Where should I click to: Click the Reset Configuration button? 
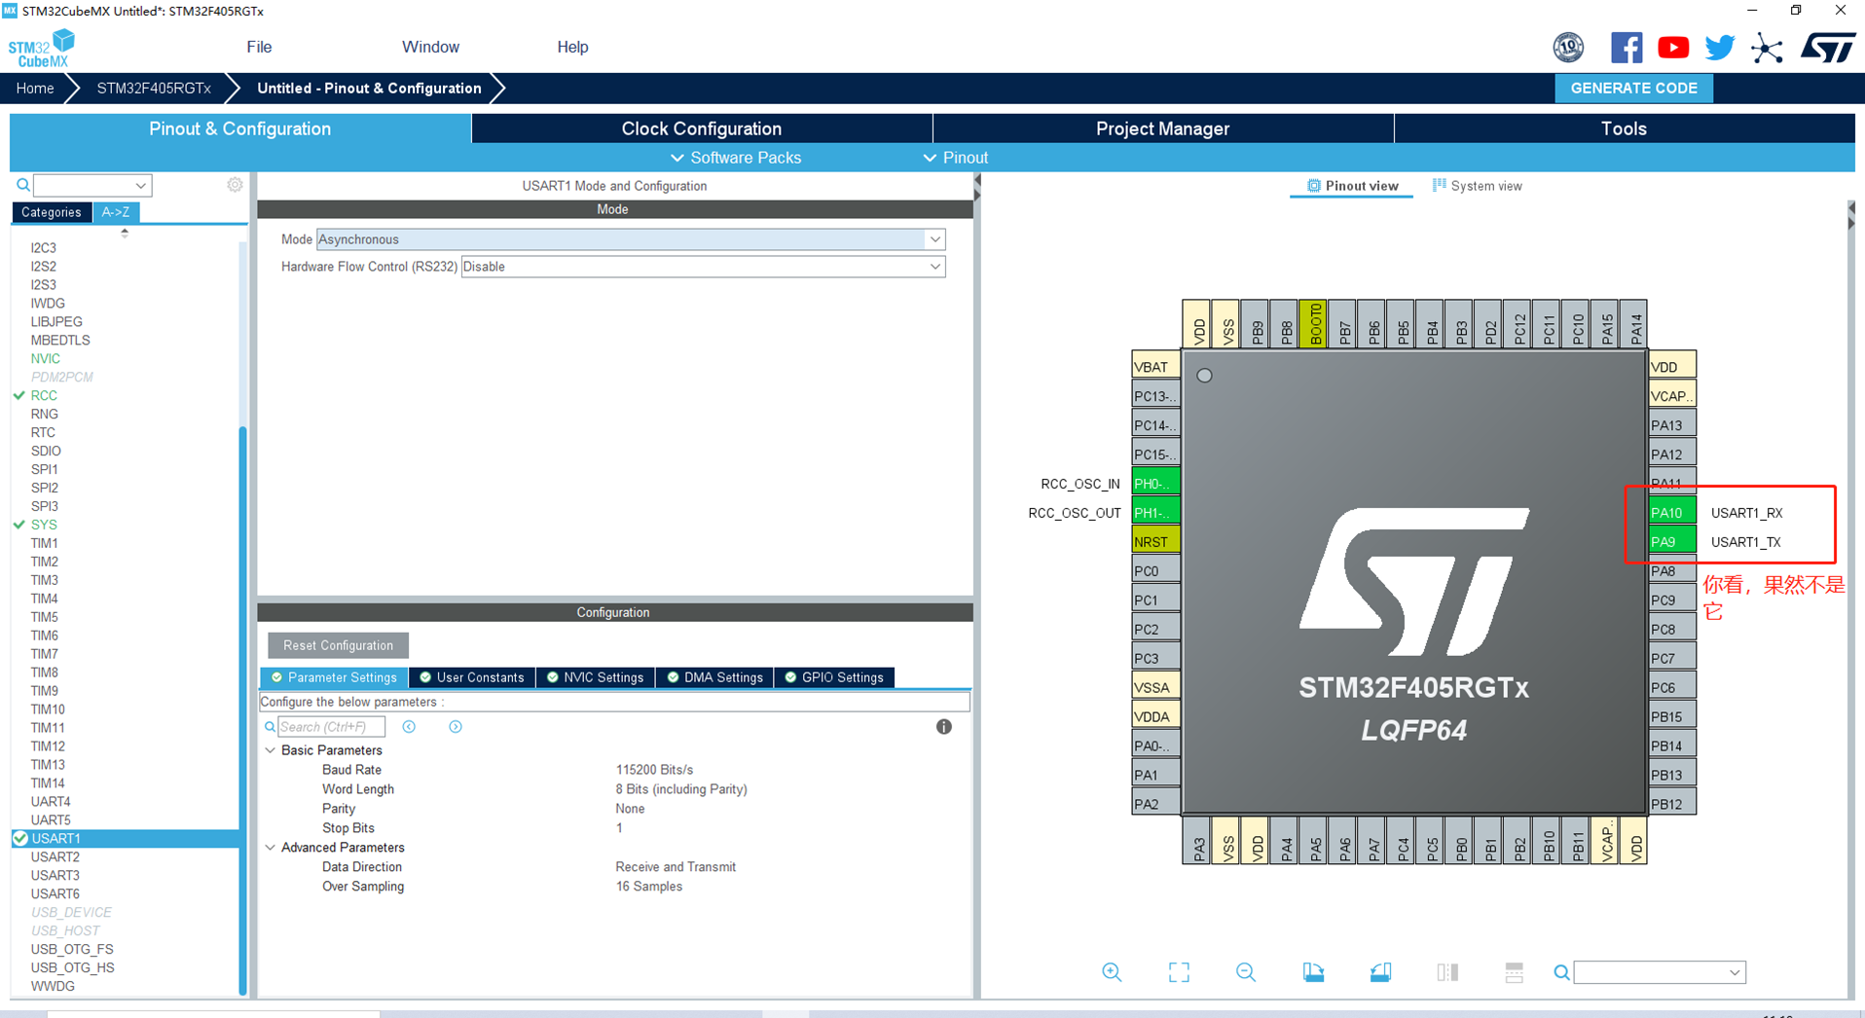point(338,645)
